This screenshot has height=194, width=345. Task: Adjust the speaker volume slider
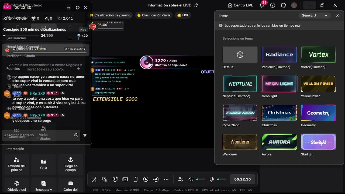pyautogui.click(x=201, y=179)
